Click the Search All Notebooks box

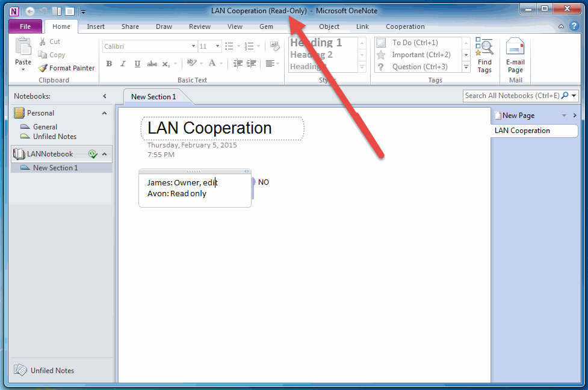coord(512,96)
